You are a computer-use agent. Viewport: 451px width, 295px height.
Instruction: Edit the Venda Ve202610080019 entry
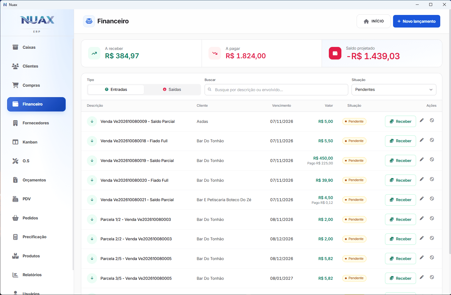[422, 159]
